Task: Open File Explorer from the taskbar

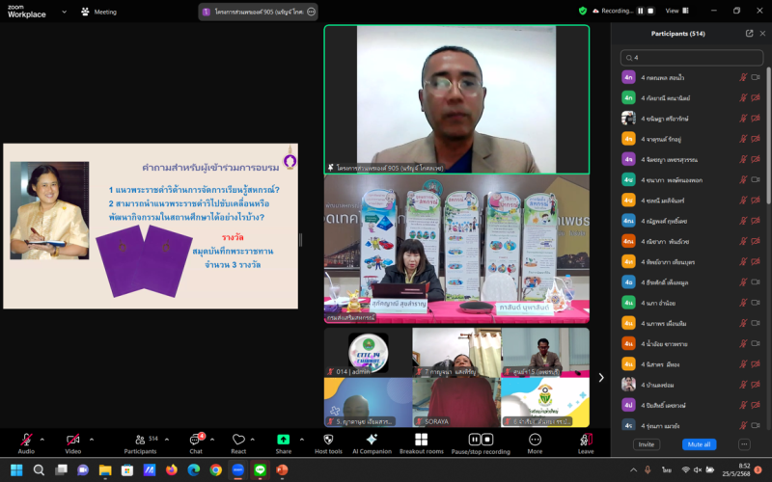Action: [105, 470]
